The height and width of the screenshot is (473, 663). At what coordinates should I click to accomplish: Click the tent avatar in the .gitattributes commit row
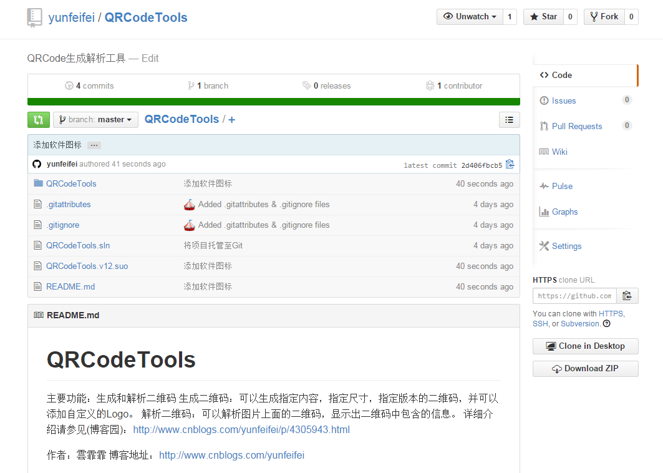pyautogui.click(x=190, y=205)
